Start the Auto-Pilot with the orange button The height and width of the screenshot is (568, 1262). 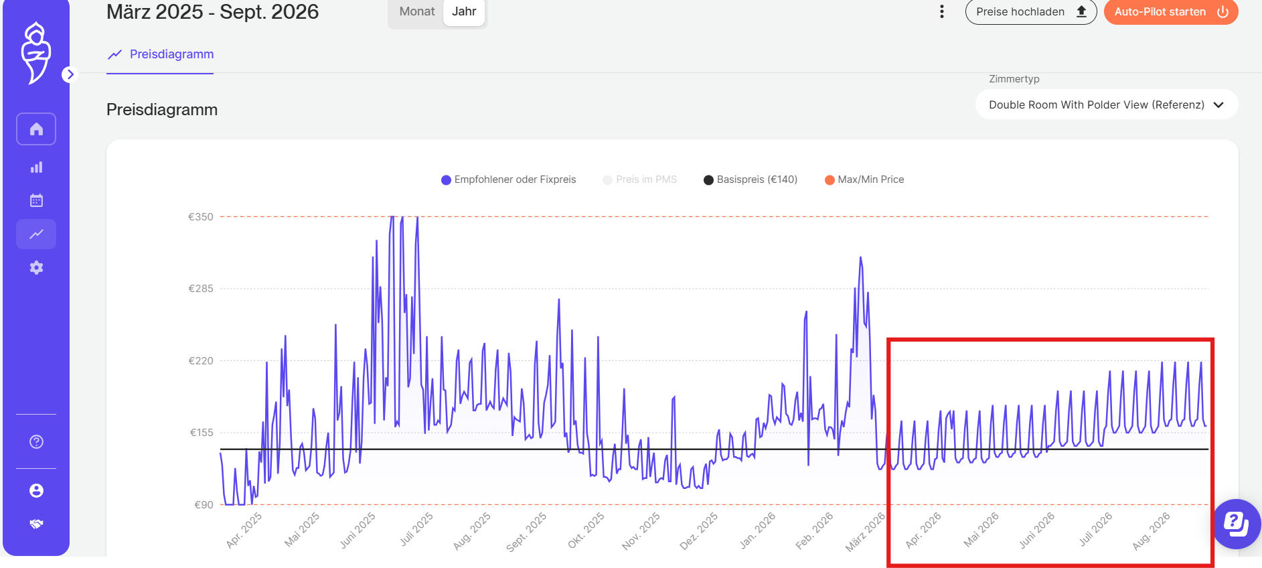click(1170, 11)
